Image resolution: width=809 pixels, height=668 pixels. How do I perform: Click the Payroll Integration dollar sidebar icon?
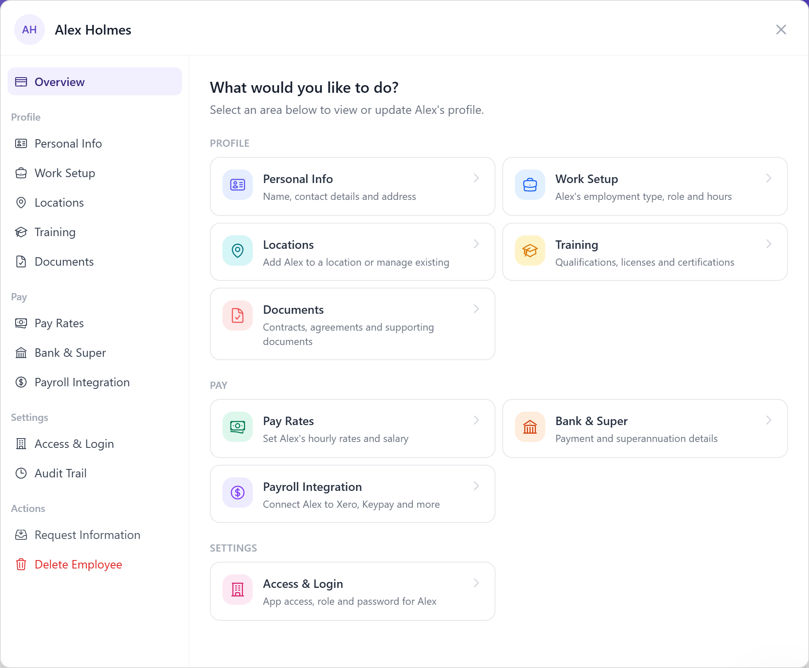click(x=21, y=382)
